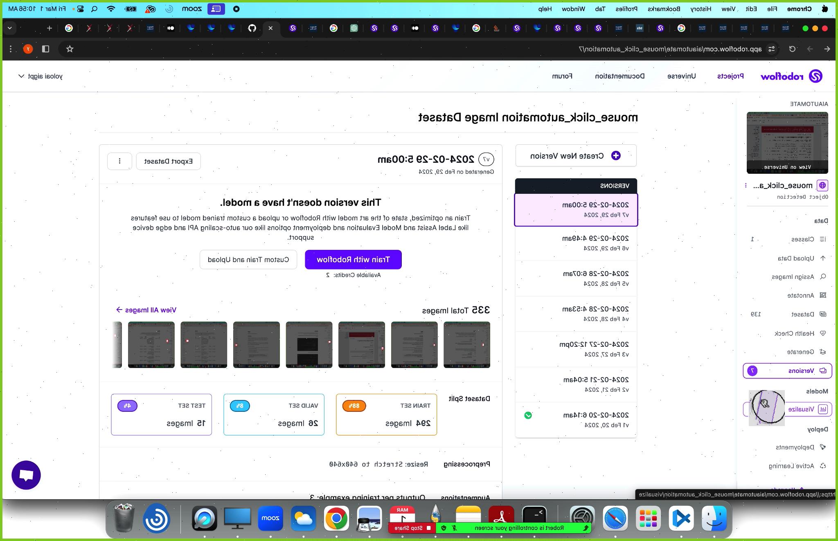Open the chat support bubble
Viewport: 838px width, 541px height.
pos(26,475)
